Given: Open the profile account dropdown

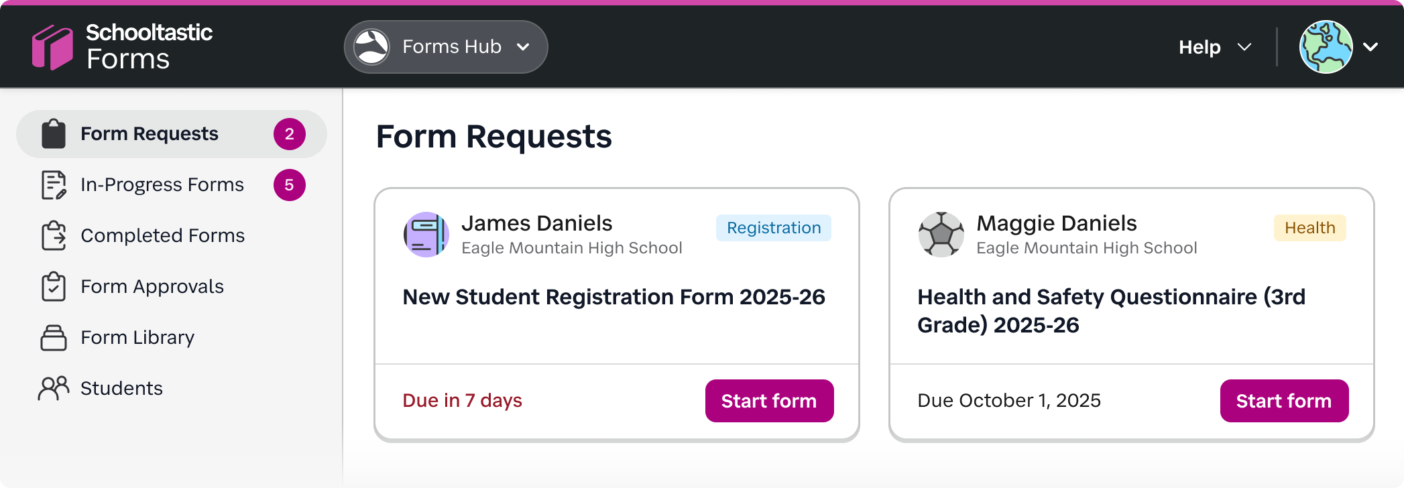Looking at the screenshot, I should point(1341,46).
